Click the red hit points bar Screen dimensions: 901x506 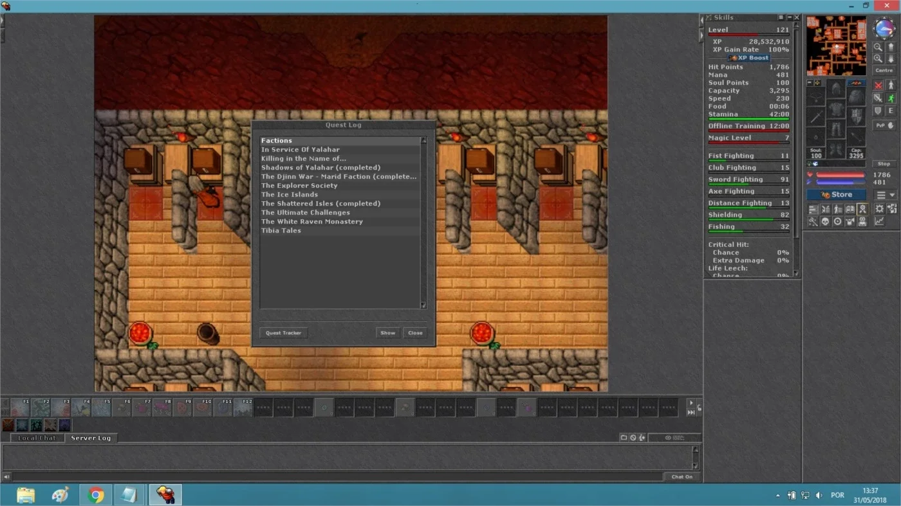(x=841, y=175)
